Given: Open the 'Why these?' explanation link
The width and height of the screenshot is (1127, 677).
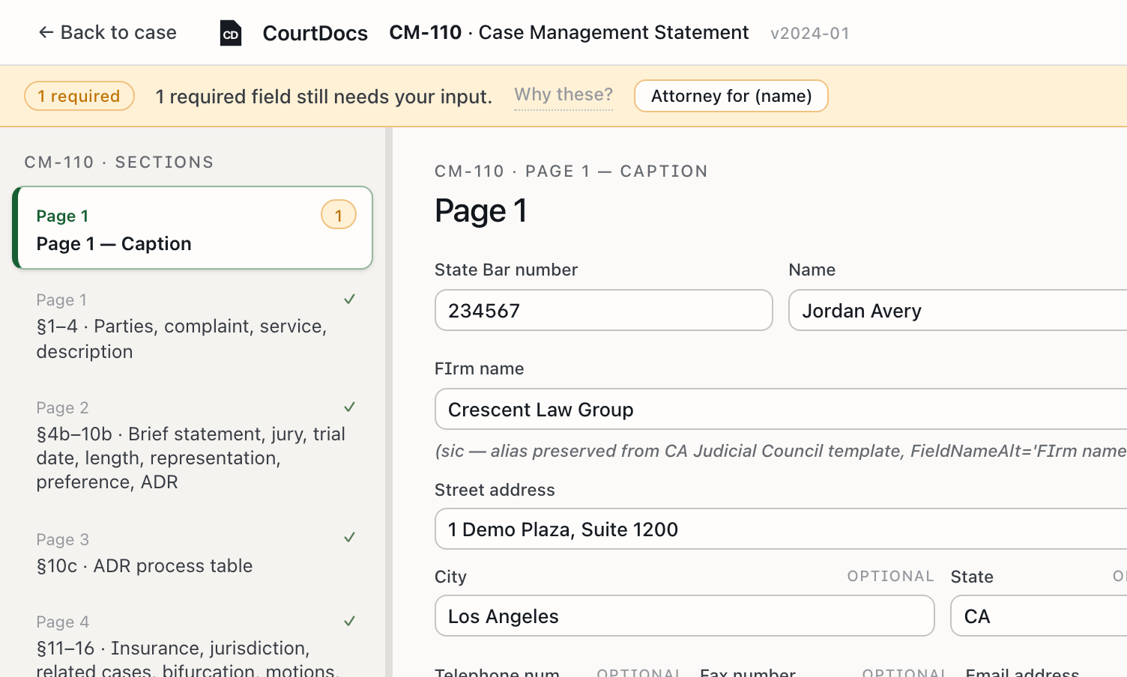Looking at the screenshot, I should pos(563,95).
